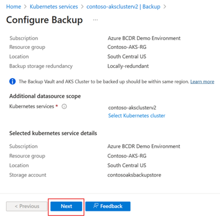
Task: Click the Previous button
Action: [27, 206]
